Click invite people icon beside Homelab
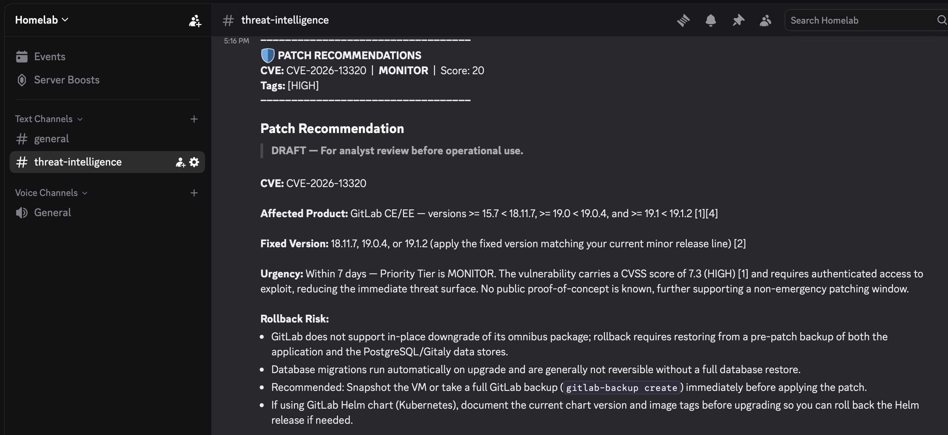948x435 pixels. (x=195, y=21)
